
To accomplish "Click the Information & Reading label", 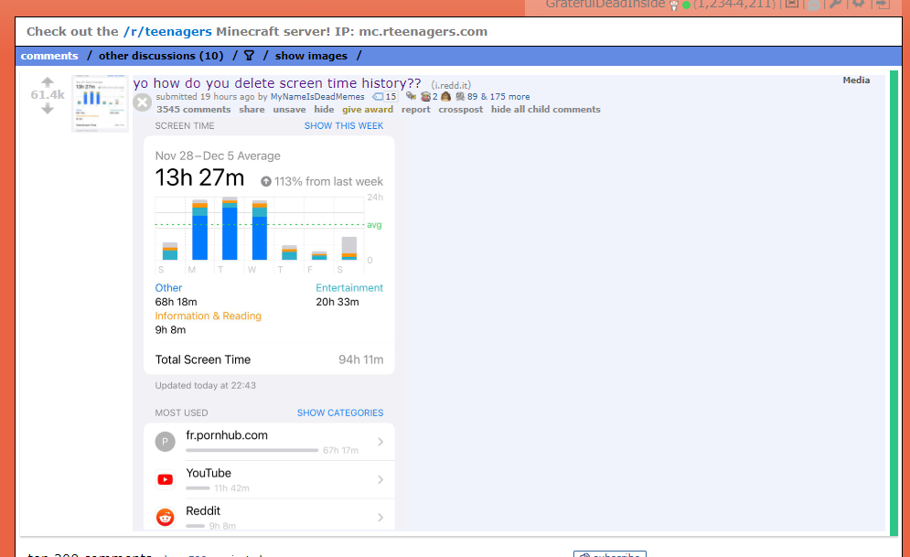I will [209, 316].
